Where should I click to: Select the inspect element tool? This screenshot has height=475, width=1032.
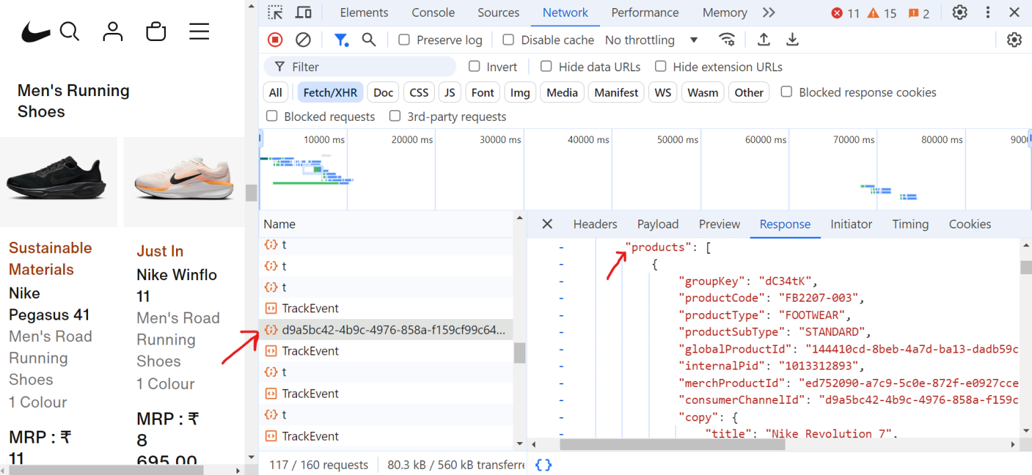pyautogui.click(x=274, y=12)
